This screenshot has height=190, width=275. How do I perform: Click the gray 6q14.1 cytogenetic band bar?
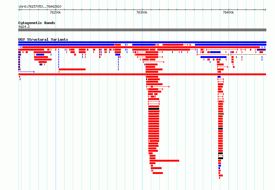(142, 30)
